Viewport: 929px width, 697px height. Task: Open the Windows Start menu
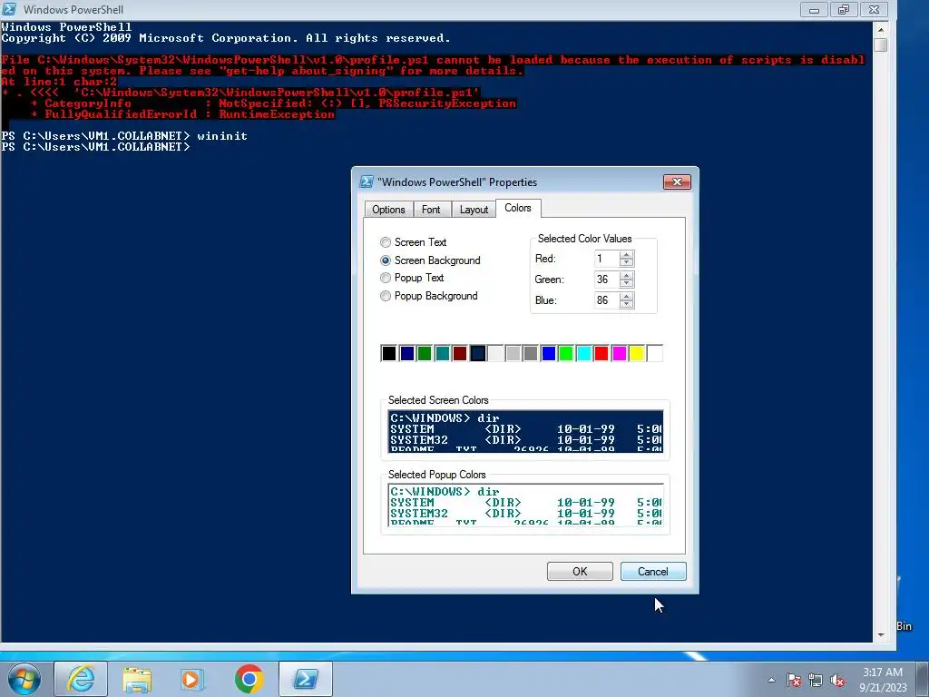point(24,679)
